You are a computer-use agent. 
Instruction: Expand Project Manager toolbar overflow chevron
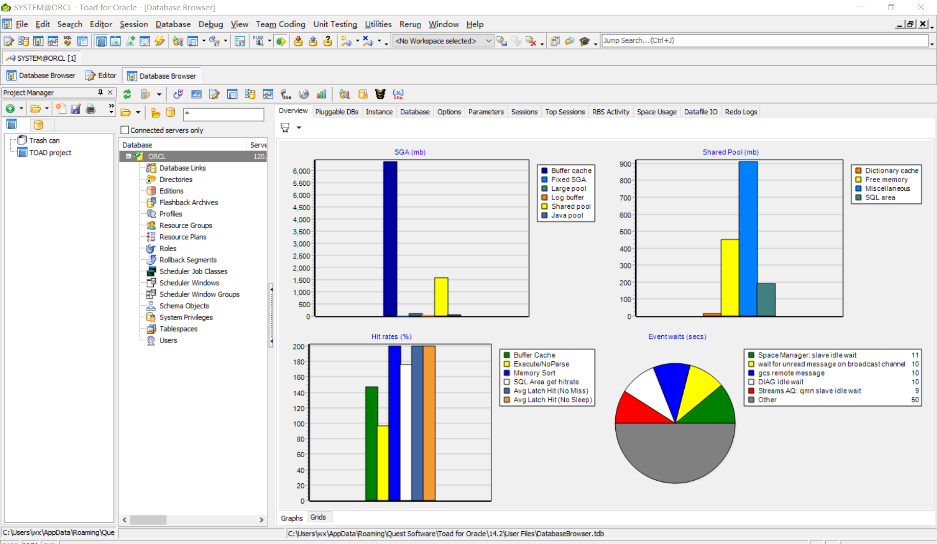click(111, 106)
